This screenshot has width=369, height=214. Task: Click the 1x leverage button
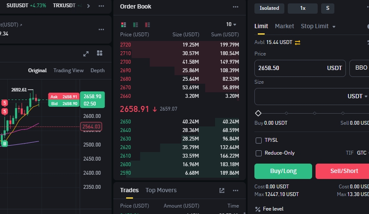coord(303,8)
